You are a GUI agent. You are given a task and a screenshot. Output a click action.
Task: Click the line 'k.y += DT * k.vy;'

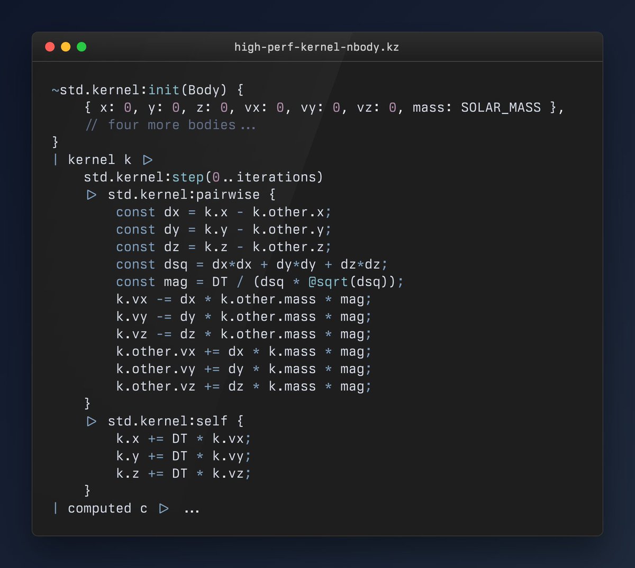tap(184, 456)
